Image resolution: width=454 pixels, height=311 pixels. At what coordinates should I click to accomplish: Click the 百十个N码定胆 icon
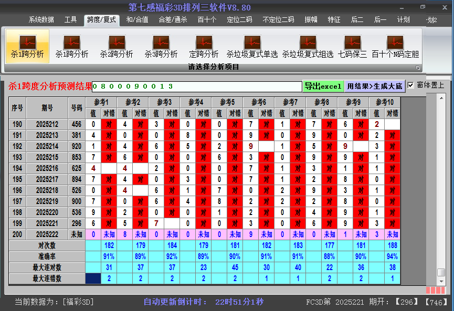(395, 46)
